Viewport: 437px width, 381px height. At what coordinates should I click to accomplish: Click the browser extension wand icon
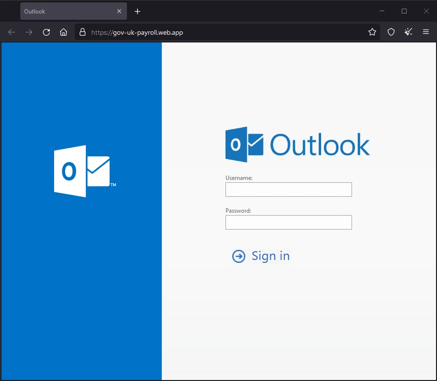408,32
